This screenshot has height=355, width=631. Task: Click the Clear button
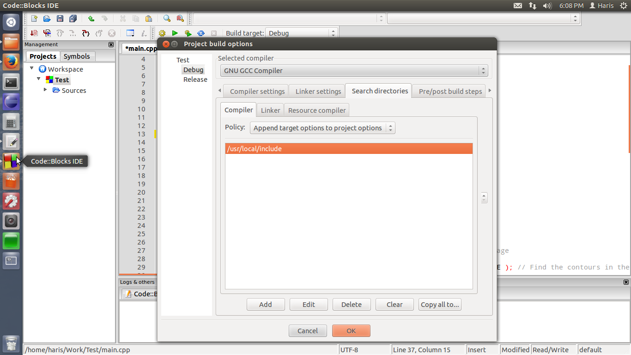coord(394,304)
